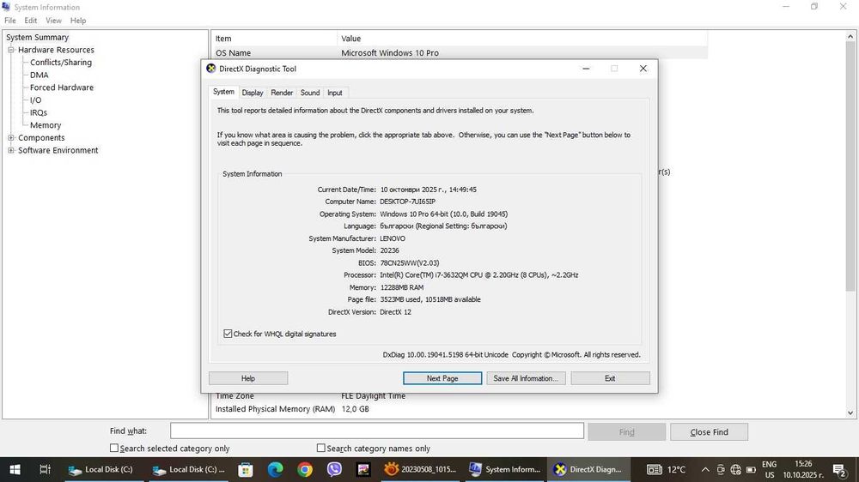Viewport: 859px width, 482px height.
Task: Open the 20230508_1015 image viewer taskbar item
Action: coord(421,469)
